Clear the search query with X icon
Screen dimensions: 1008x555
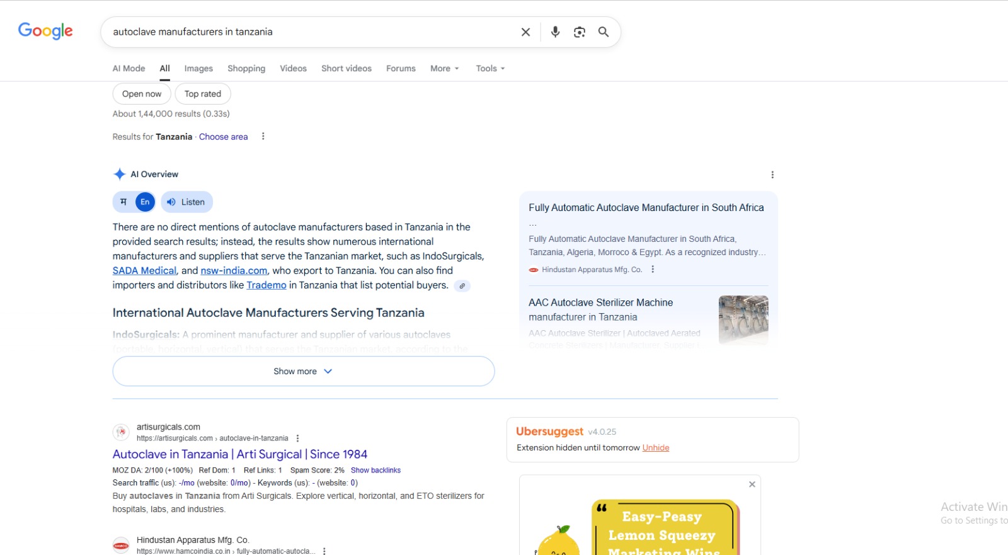[x=525, y=32]
